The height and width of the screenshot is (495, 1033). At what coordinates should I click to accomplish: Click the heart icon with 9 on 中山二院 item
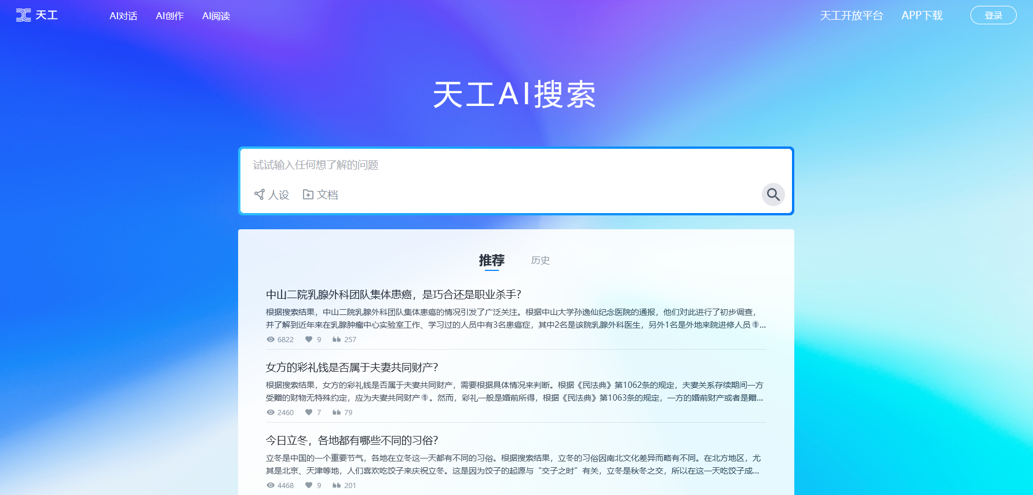309,340
